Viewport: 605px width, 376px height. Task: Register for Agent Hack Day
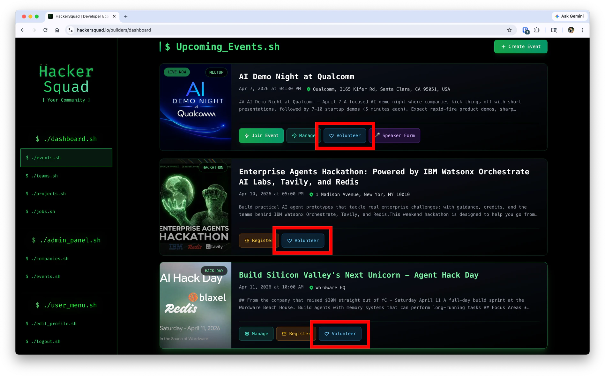coord(296,334)
